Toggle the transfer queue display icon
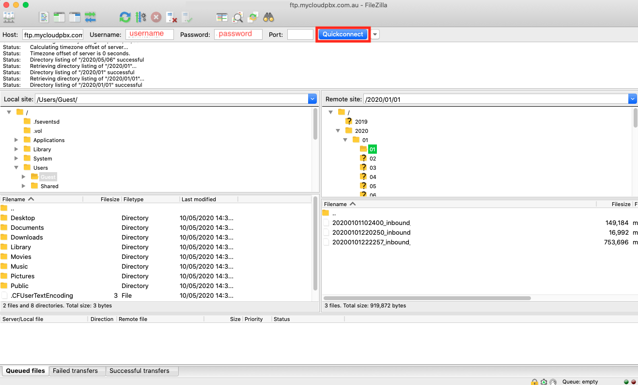The image size is (638, 385). pos(90,17)
